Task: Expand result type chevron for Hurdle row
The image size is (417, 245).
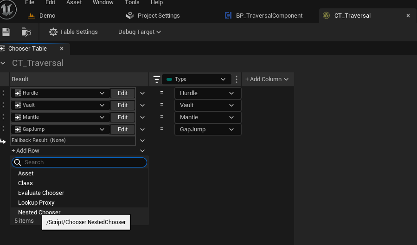Action: point(142,93)
